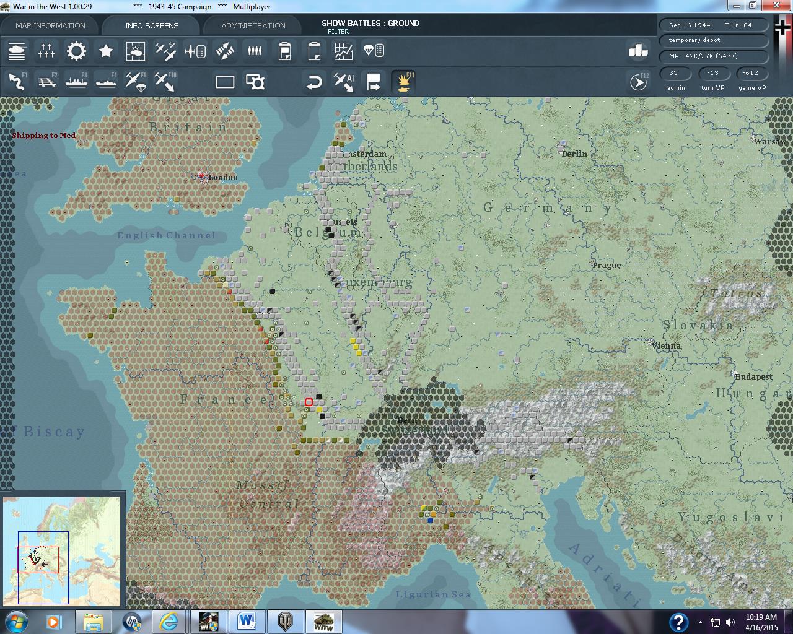Screen dimensions: 793x634
Task: Open the bar chart statistics icon
Action: click(638, 50)
